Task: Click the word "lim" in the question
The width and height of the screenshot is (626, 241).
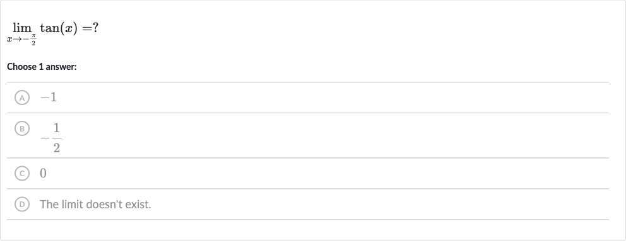Action: tap(22, 28)
